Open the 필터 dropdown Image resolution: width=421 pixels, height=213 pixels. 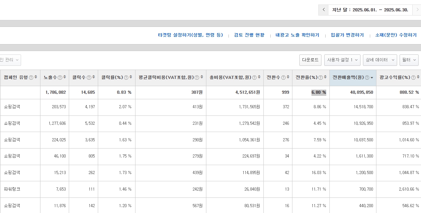point(409,60)
